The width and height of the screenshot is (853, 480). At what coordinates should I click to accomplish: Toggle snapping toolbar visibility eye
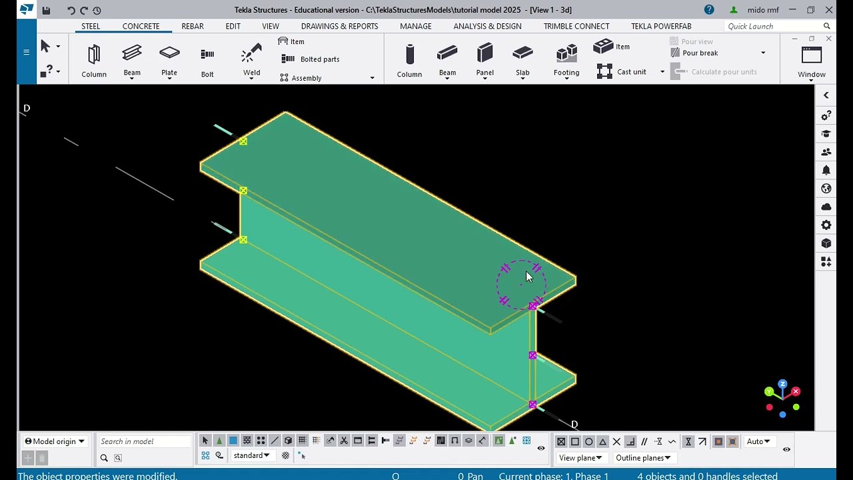(x=786, y=449)
